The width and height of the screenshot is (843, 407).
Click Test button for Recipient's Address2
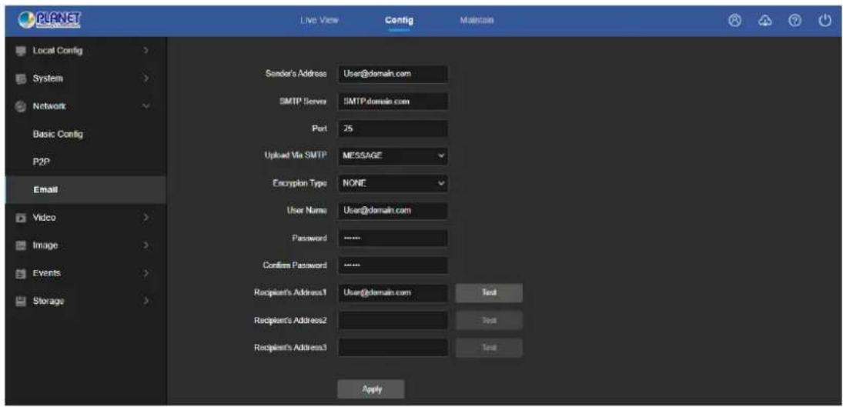coord(489,320)
